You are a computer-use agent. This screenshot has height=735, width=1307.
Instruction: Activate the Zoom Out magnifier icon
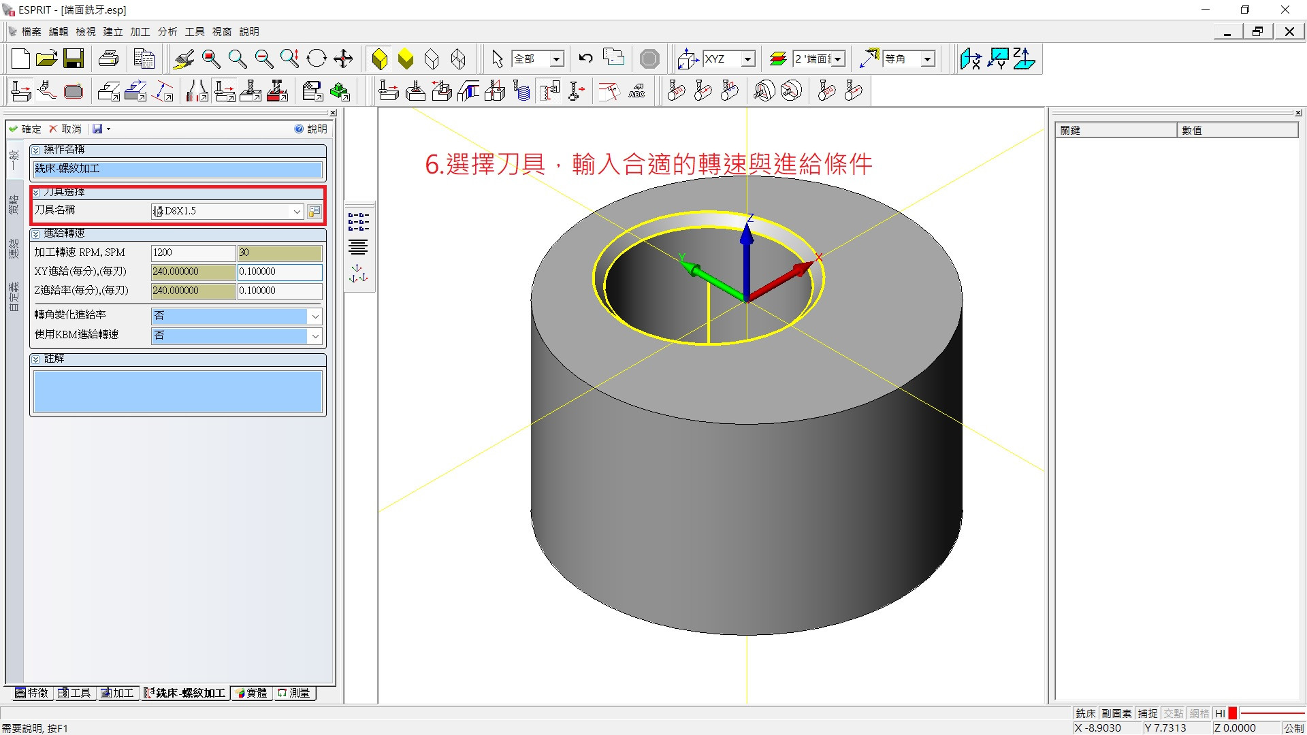264,59
